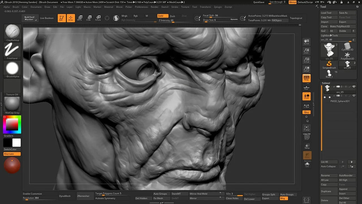
Task: Toggle visibility eye of orc_05 subtool
Action: coord(354,87)
